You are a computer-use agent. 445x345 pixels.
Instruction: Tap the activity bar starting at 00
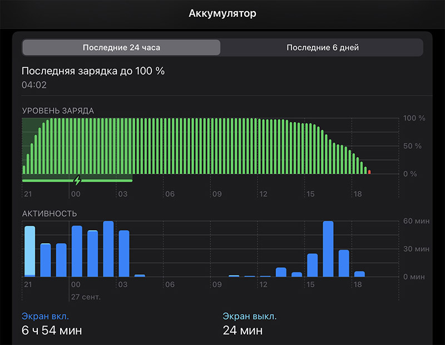coord(77,251)
